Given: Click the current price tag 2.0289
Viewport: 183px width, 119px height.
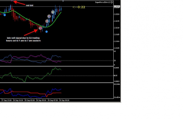Looking at the screenshot, I should [117, 6].
